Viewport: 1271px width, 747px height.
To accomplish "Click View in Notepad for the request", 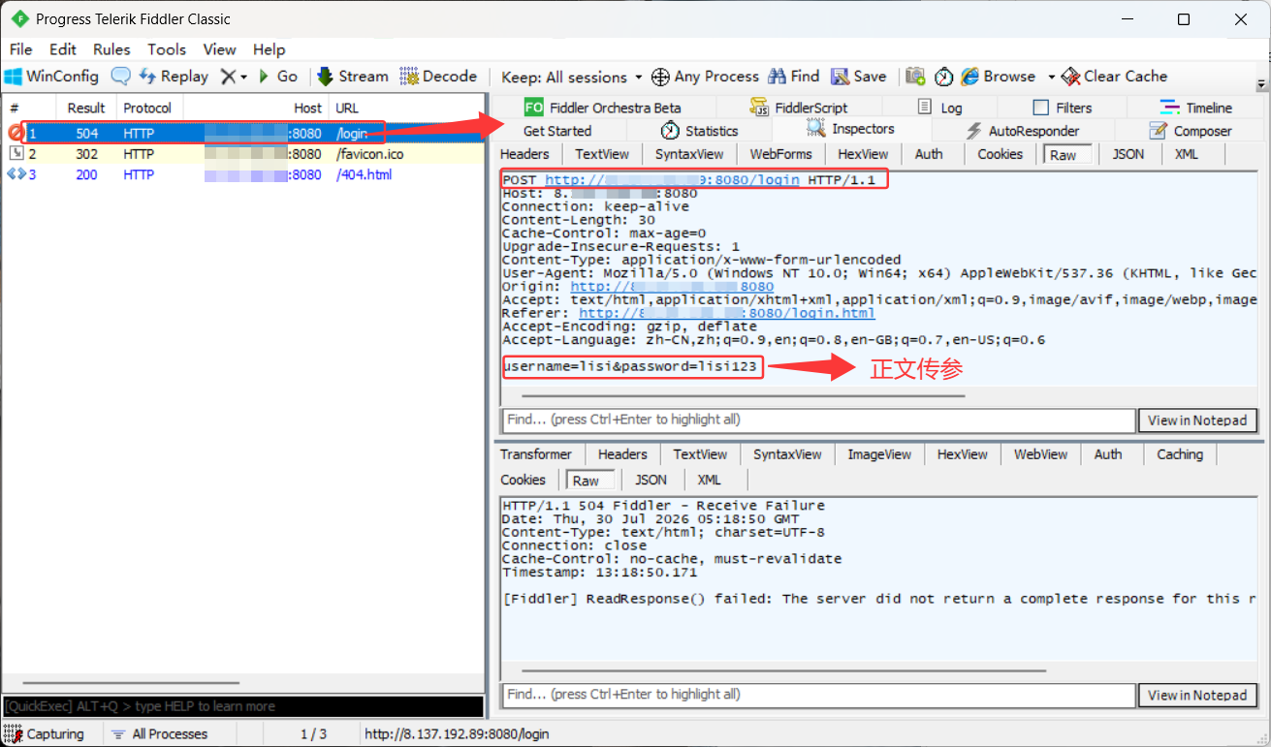I will (1197, 420).
